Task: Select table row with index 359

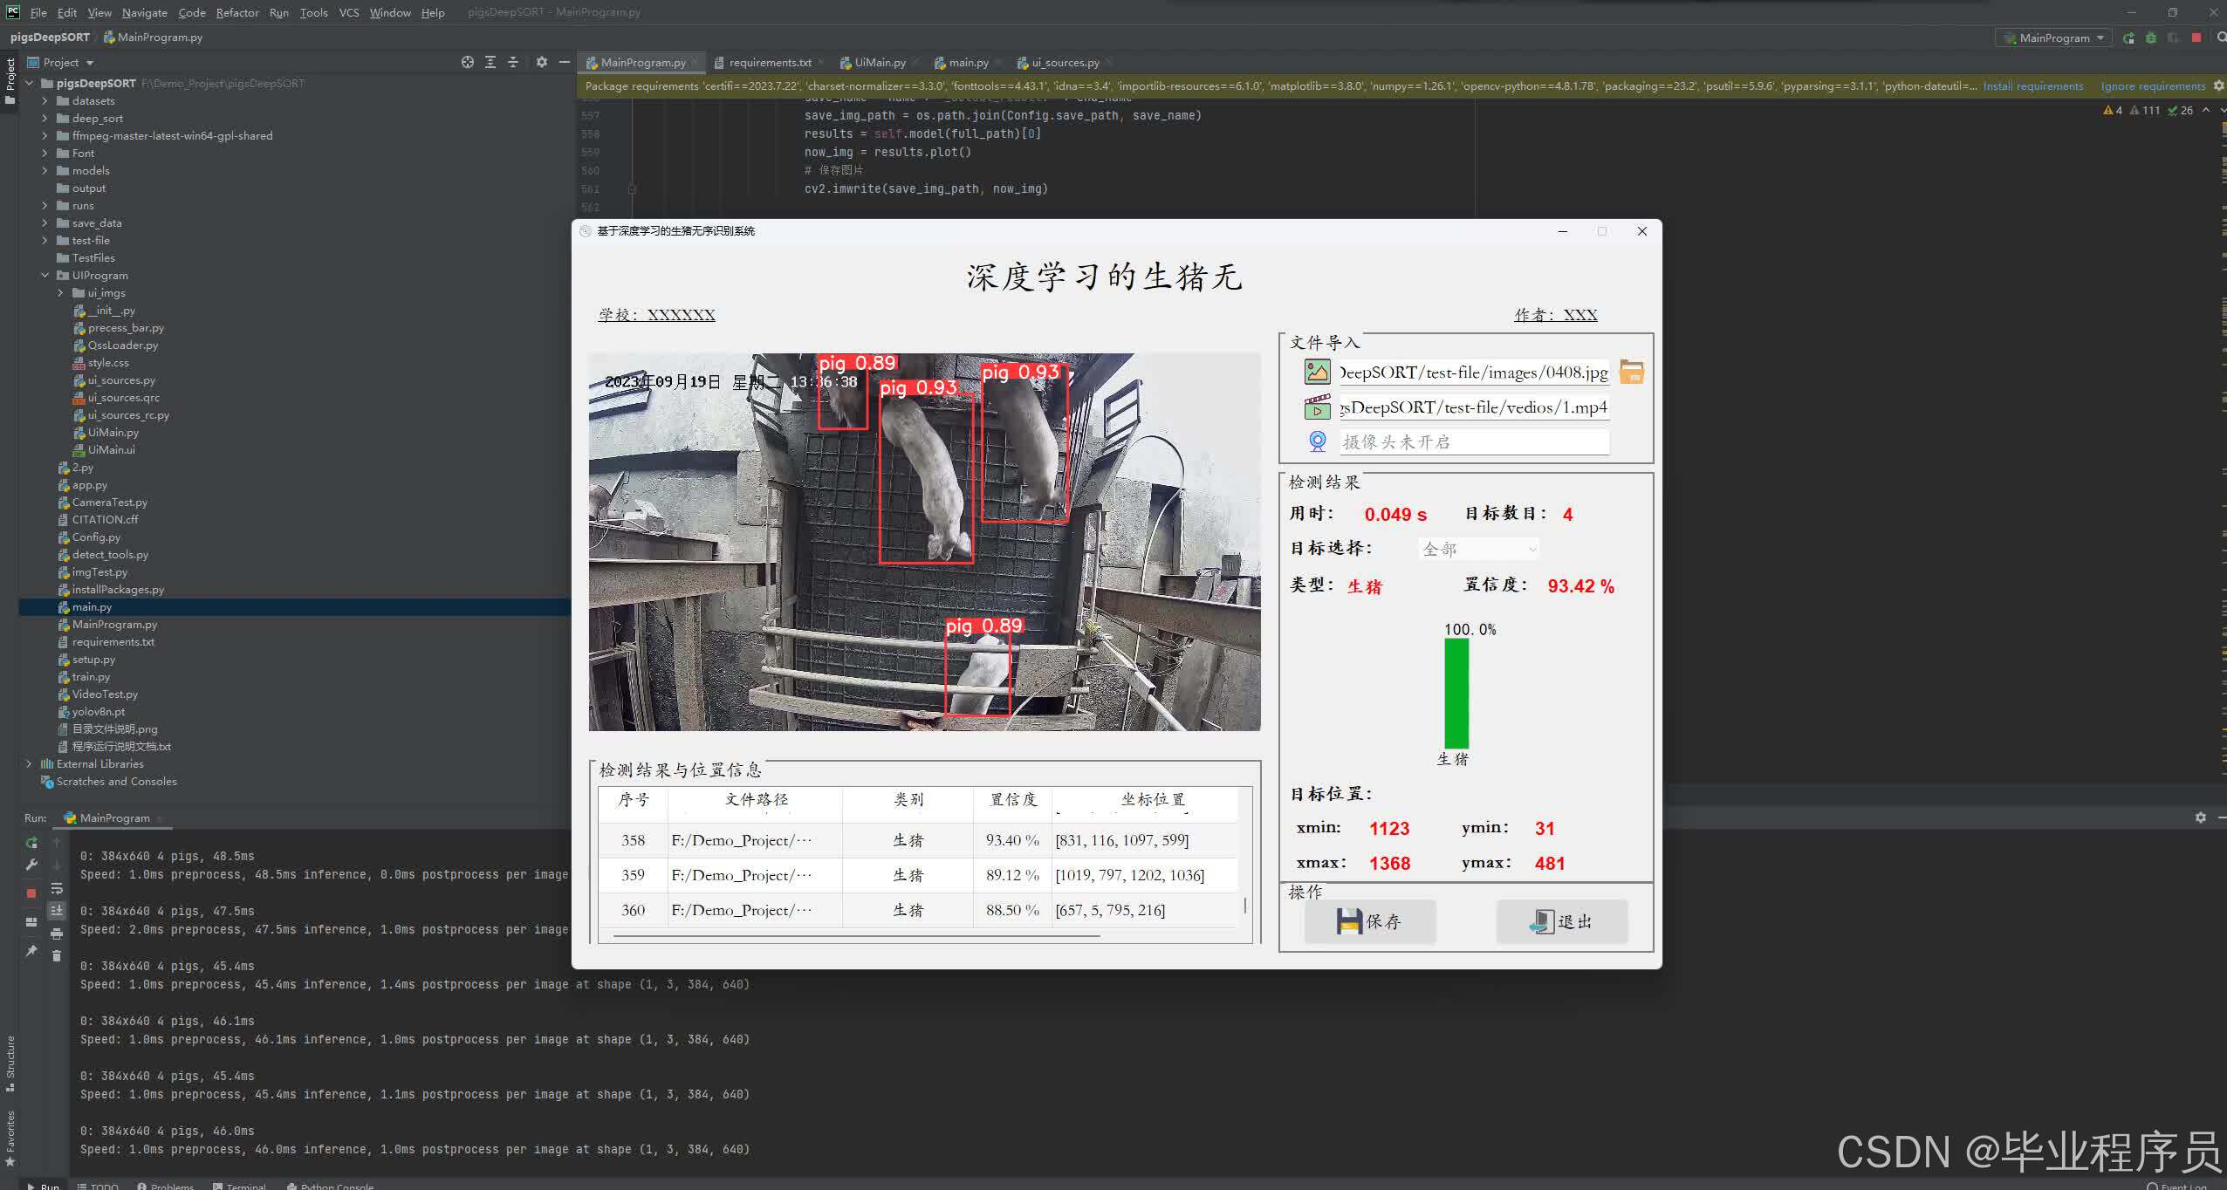Action: point(918,875)
